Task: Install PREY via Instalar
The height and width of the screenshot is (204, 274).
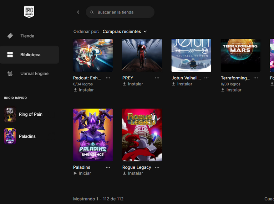Action: (133, 84)
